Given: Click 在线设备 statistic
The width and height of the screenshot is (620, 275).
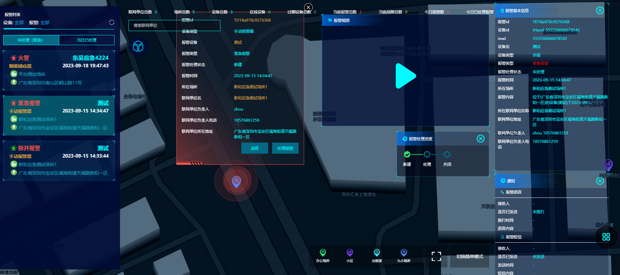Looking at the screenshot, I should click(260, 12).
